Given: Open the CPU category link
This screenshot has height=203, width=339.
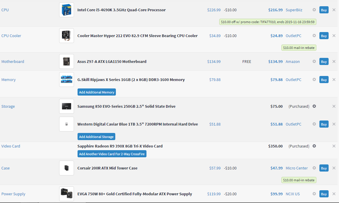Looking at the screenshot, I should pyautogui.click(x=5, y=10).
